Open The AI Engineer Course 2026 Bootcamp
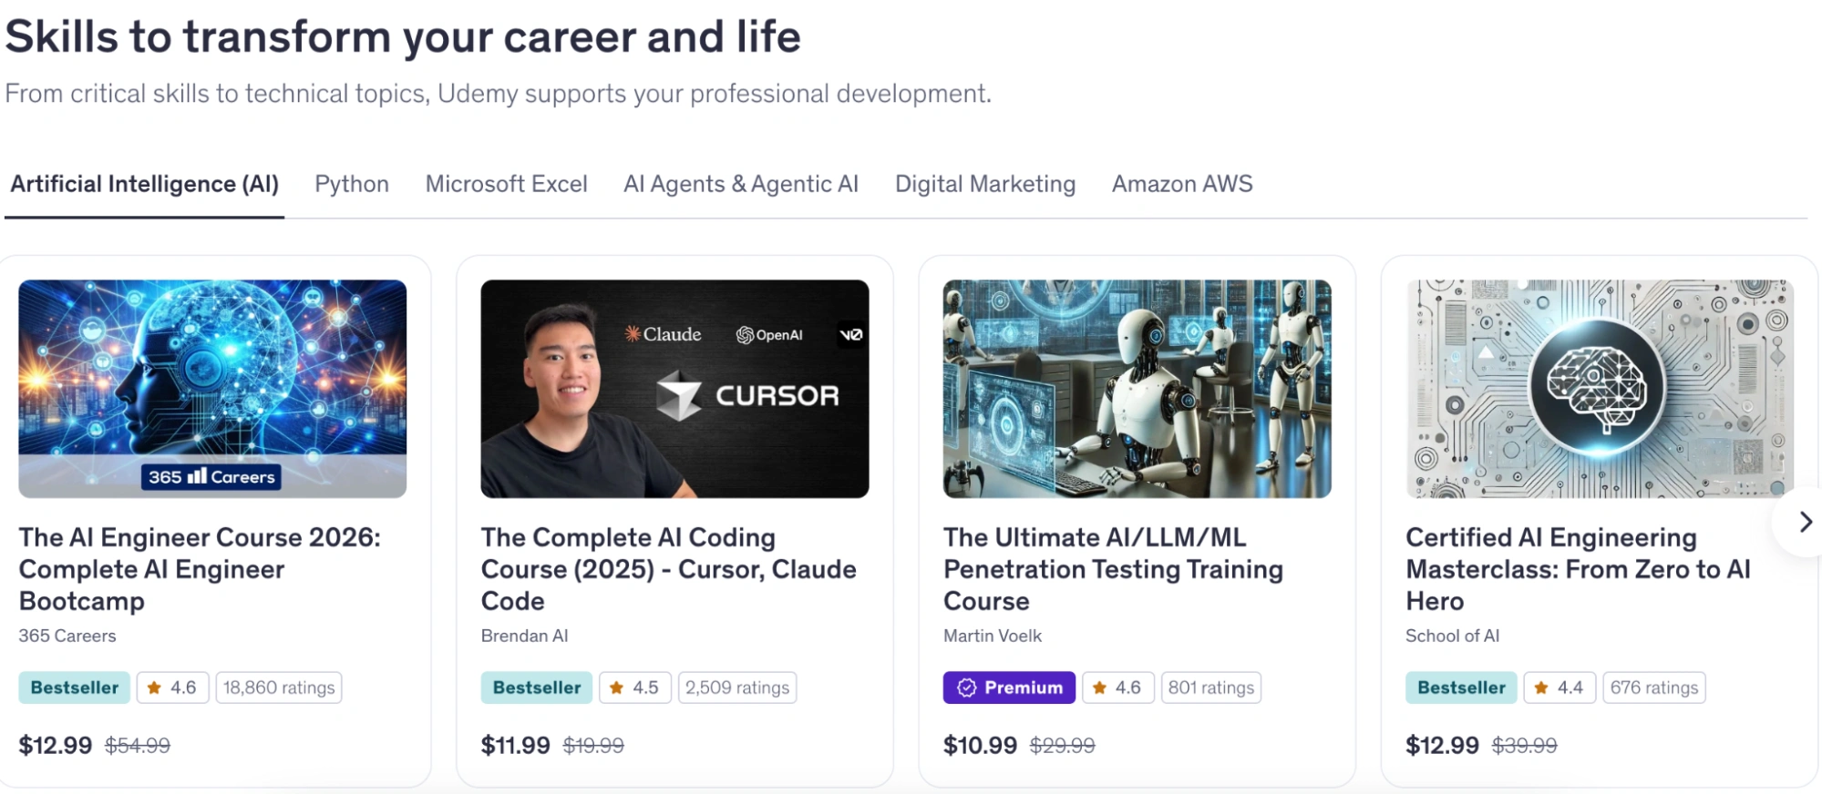The image size is (1822, 794). 201,569
